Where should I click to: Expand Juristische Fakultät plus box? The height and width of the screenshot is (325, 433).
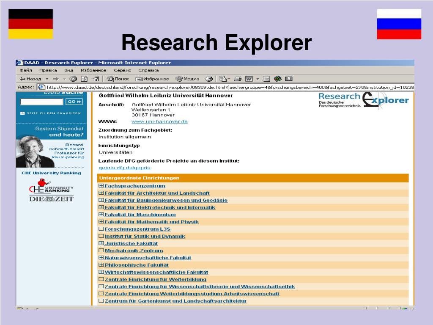[101, 243]
